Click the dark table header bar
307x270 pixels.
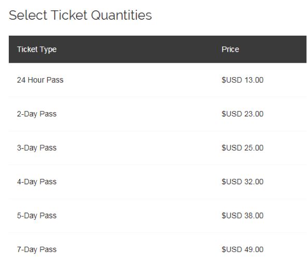click(x=157, y=49)
